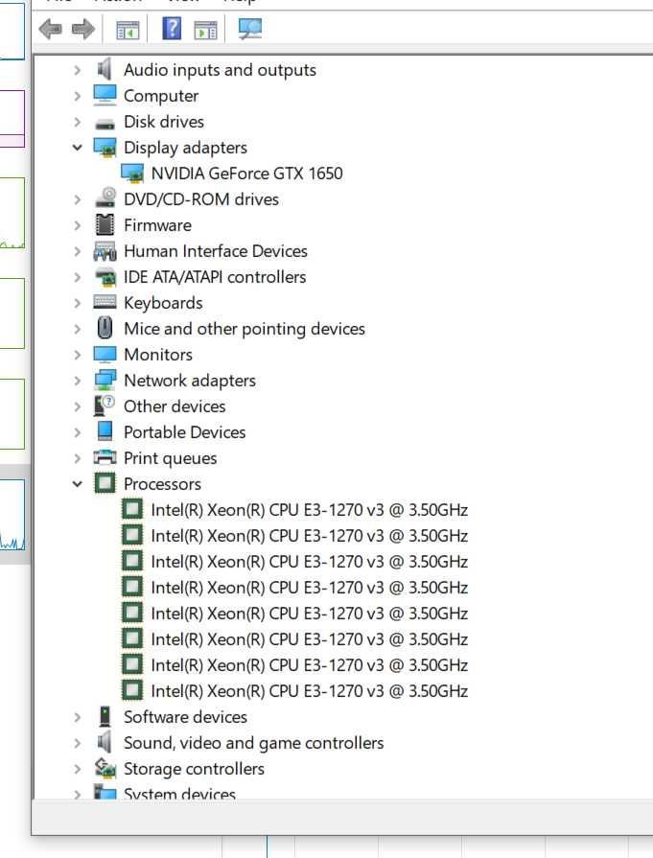Select the Monitors label
Viewport: 653px width, 858px height.
(158, 355)
